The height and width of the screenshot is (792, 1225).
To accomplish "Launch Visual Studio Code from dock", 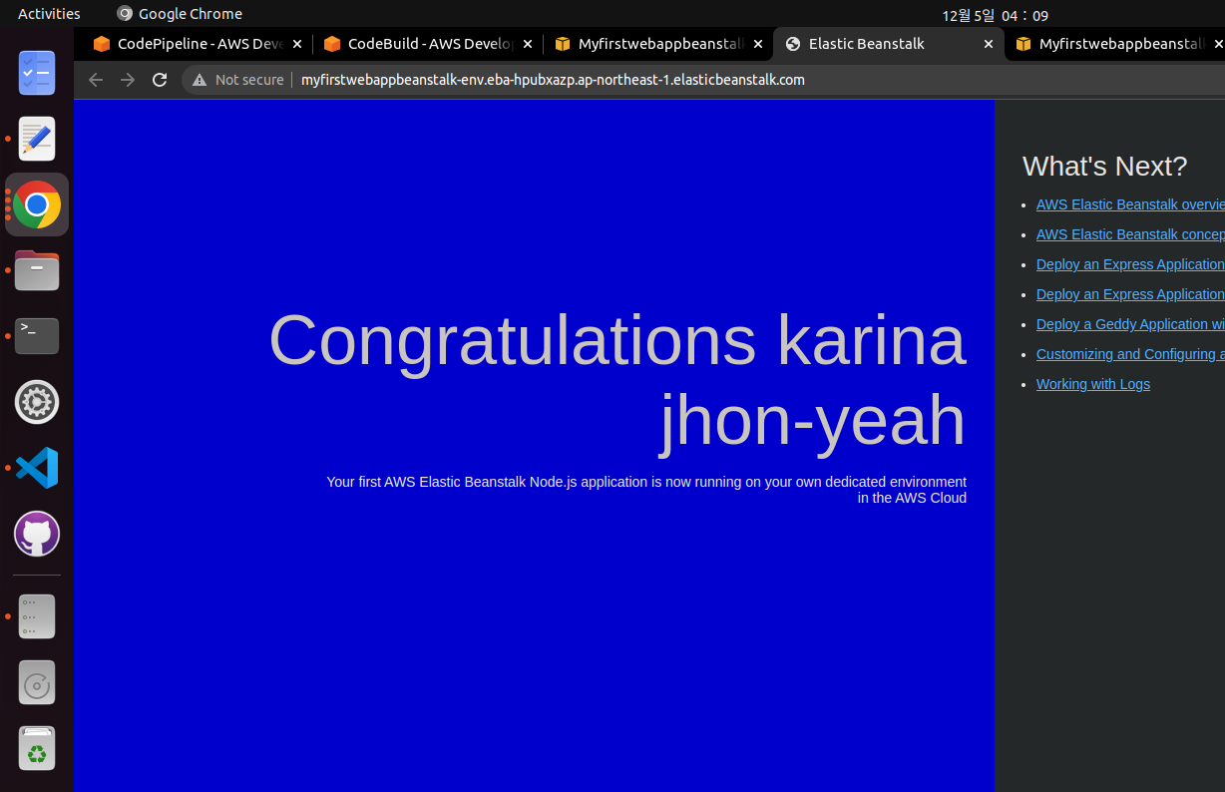I will 37,468.
